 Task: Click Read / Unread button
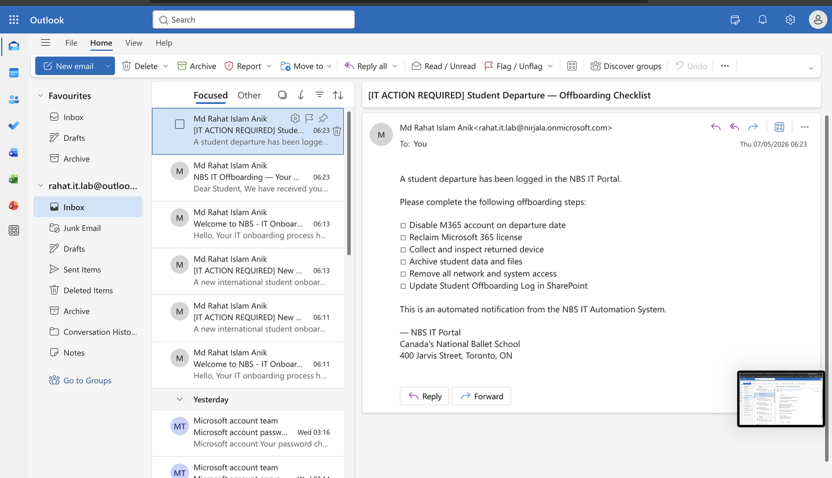pyautogui.click(x=444, y=66)
